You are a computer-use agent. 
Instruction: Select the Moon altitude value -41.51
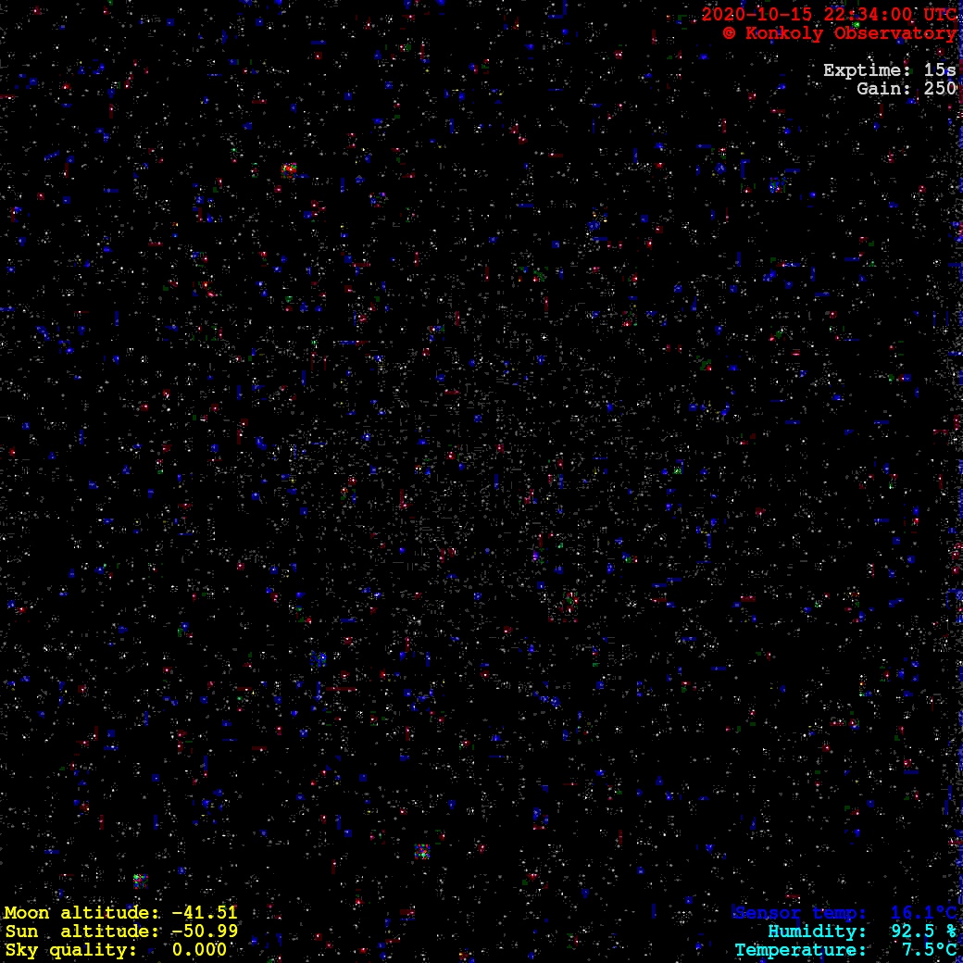coord(205,913)
